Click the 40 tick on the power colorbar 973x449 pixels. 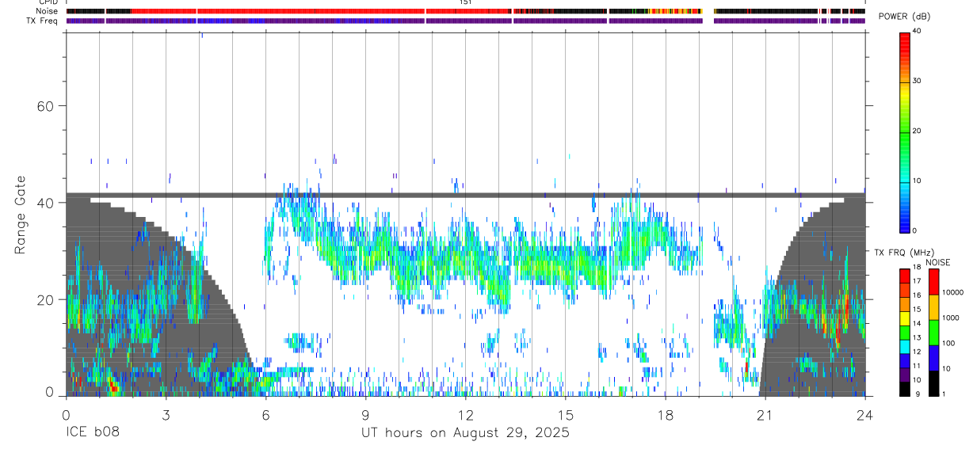click(918, 32)
